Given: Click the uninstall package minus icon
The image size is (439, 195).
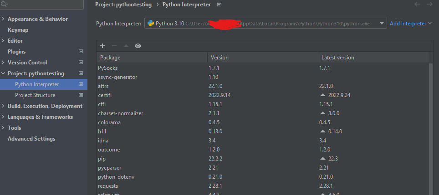Looking at the screenshot, I should (114, 46).
